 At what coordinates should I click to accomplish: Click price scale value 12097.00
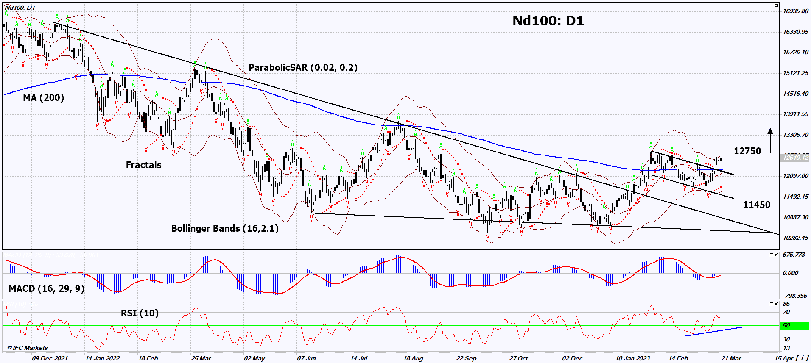(795, 176)
